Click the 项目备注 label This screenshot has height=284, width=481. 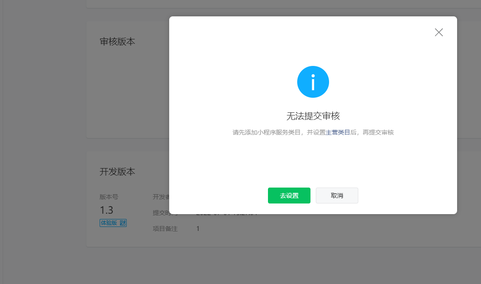click(x=165, y=229)
